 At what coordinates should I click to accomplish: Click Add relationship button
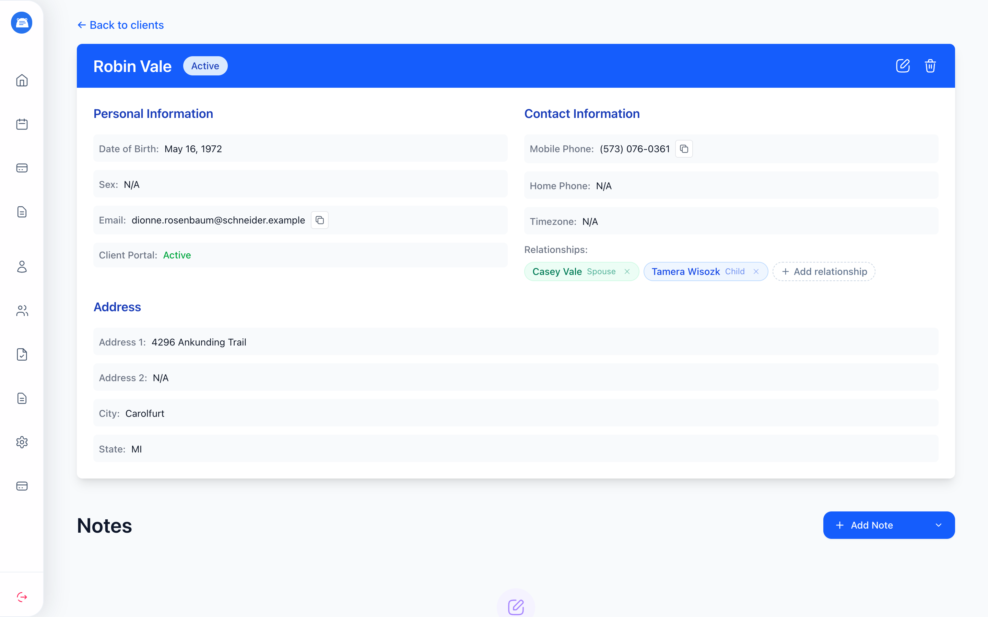pyautogui.click(x=824, y=272)
